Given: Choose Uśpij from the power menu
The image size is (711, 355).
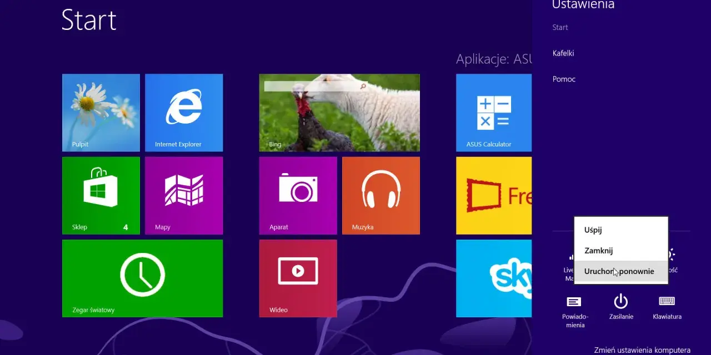Looking at the screenshot, I should pos(621,230).
